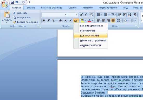The image size is (143, 100).
Task: Apply yellow text highlight color
Action: click(x=82, y=20)
